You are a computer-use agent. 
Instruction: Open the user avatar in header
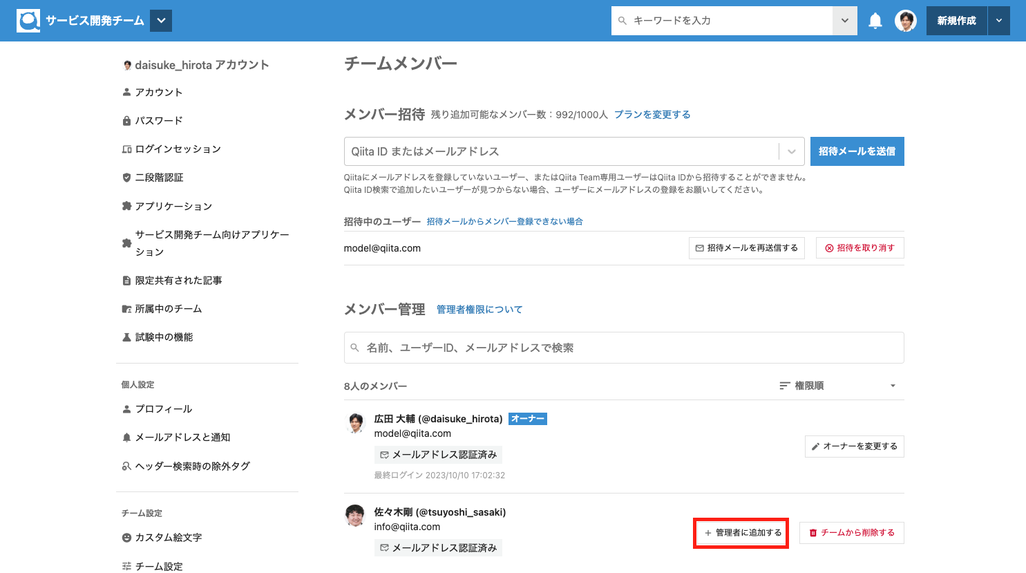click(905, 21)
